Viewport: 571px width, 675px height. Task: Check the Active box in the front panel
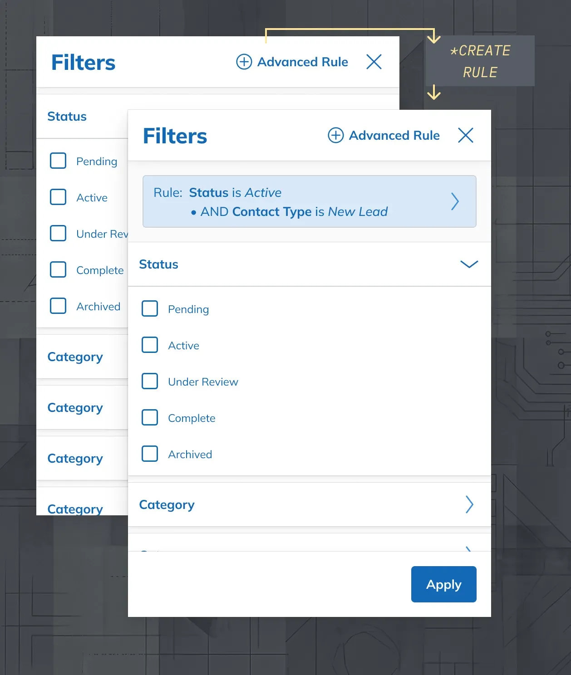coord(150,345)
